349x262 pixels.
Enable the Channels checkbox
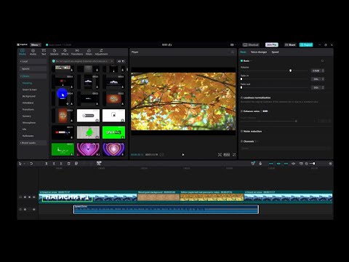point(241,141)
